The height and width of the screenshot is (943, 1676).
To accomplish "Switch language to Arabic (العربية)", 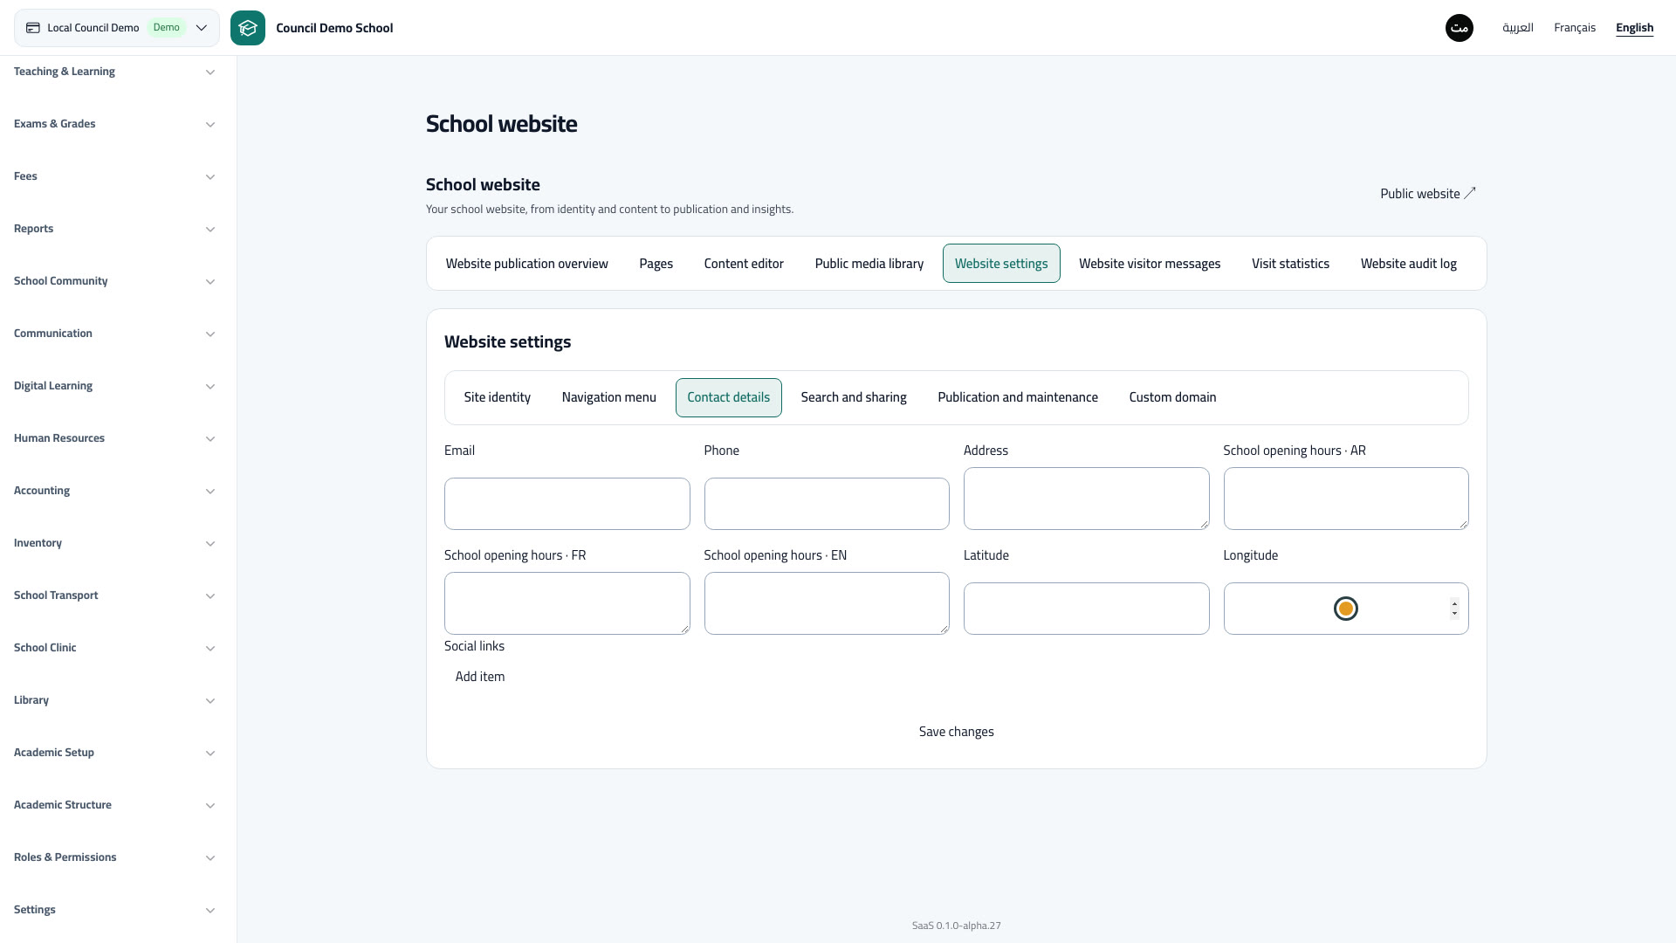I will coord(1518,28).
